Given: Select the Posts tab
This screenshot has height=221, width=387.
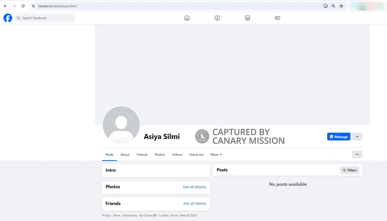Looking at the screenshot, I should 109,154.
